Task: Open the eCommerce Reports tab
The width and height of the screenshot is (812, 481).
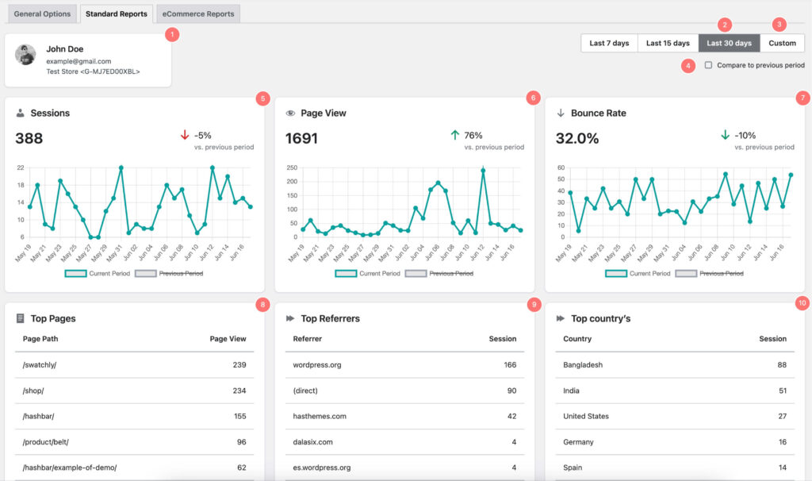Action: 198,13
